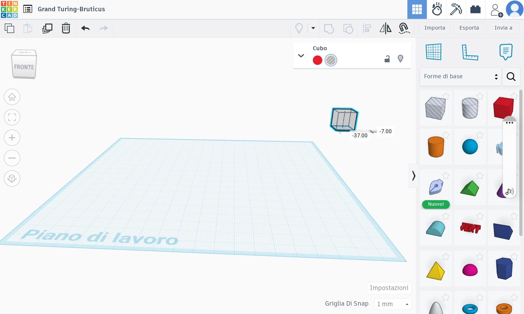Click the group objects icon
This screenshot has width=524, height=314.
pos(329,28)
